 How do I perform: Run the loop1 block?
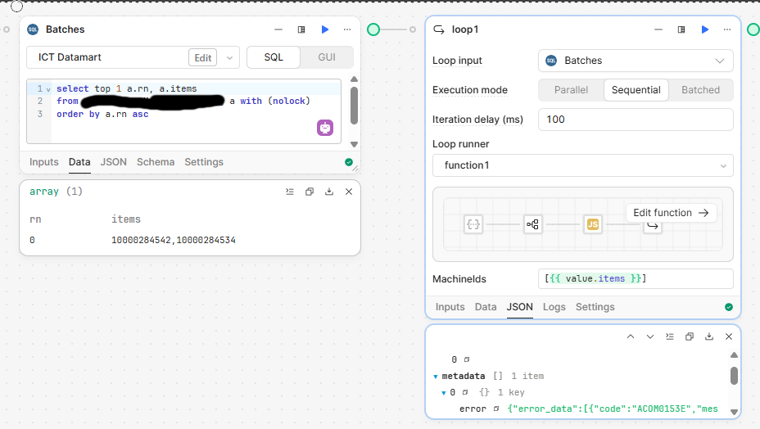704,29
